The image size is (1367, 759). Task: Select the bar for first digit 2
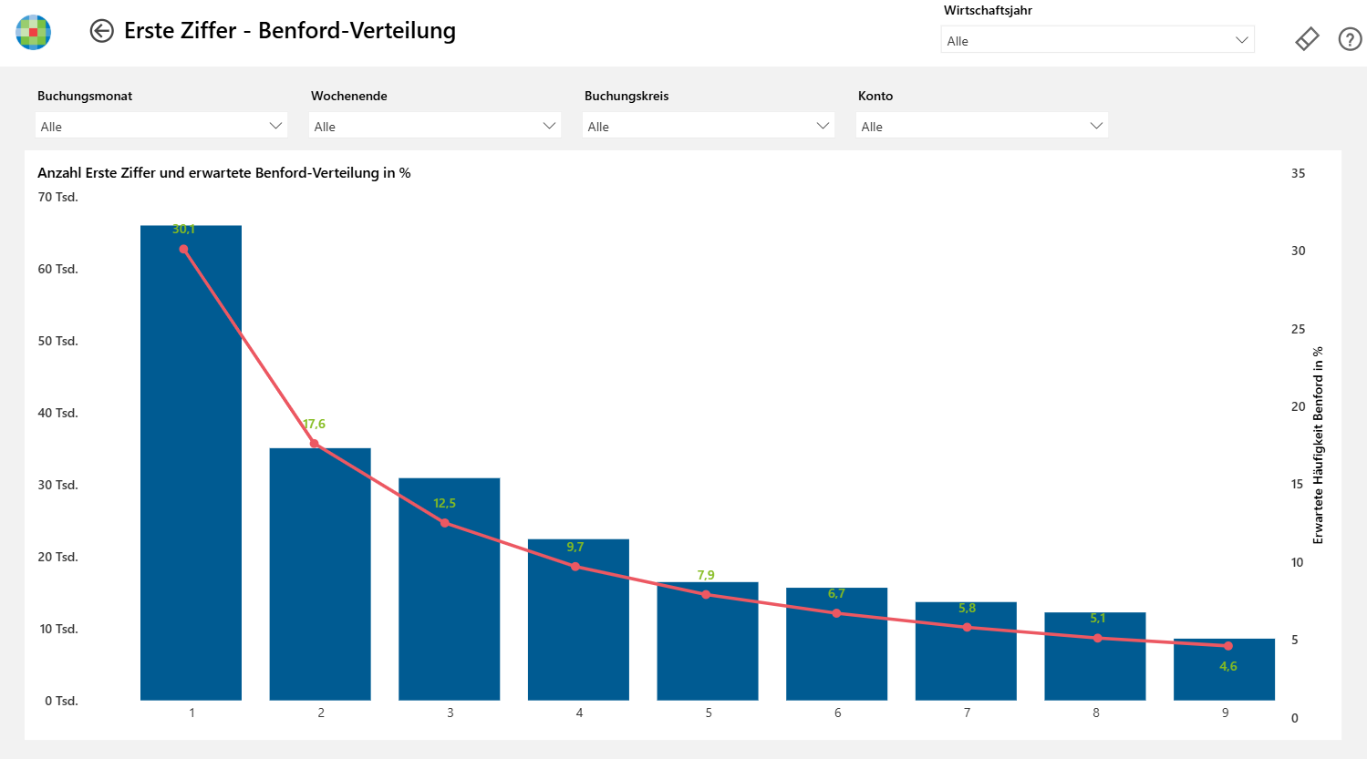point(320,574)
